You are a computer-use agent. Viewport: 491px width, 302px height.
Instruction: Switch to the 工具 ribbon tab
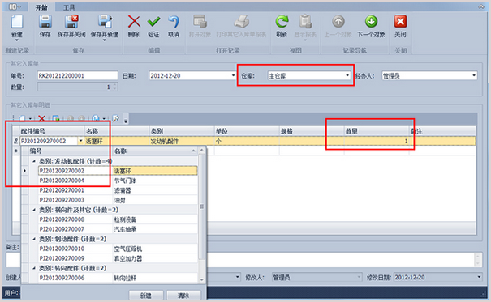[69, 7]
